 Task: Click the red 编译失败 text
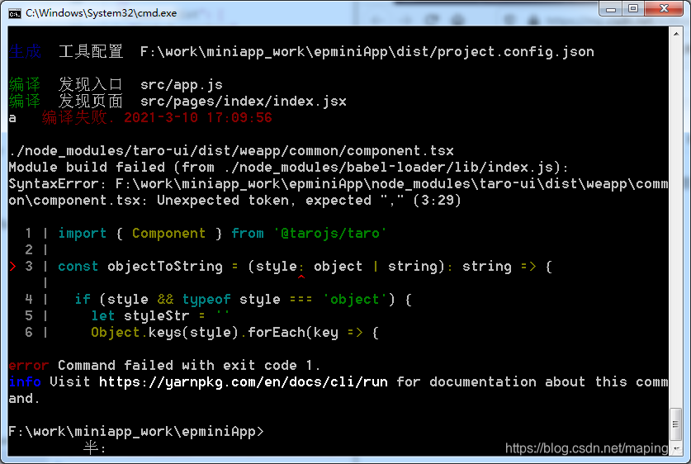(x=74, y=118)
